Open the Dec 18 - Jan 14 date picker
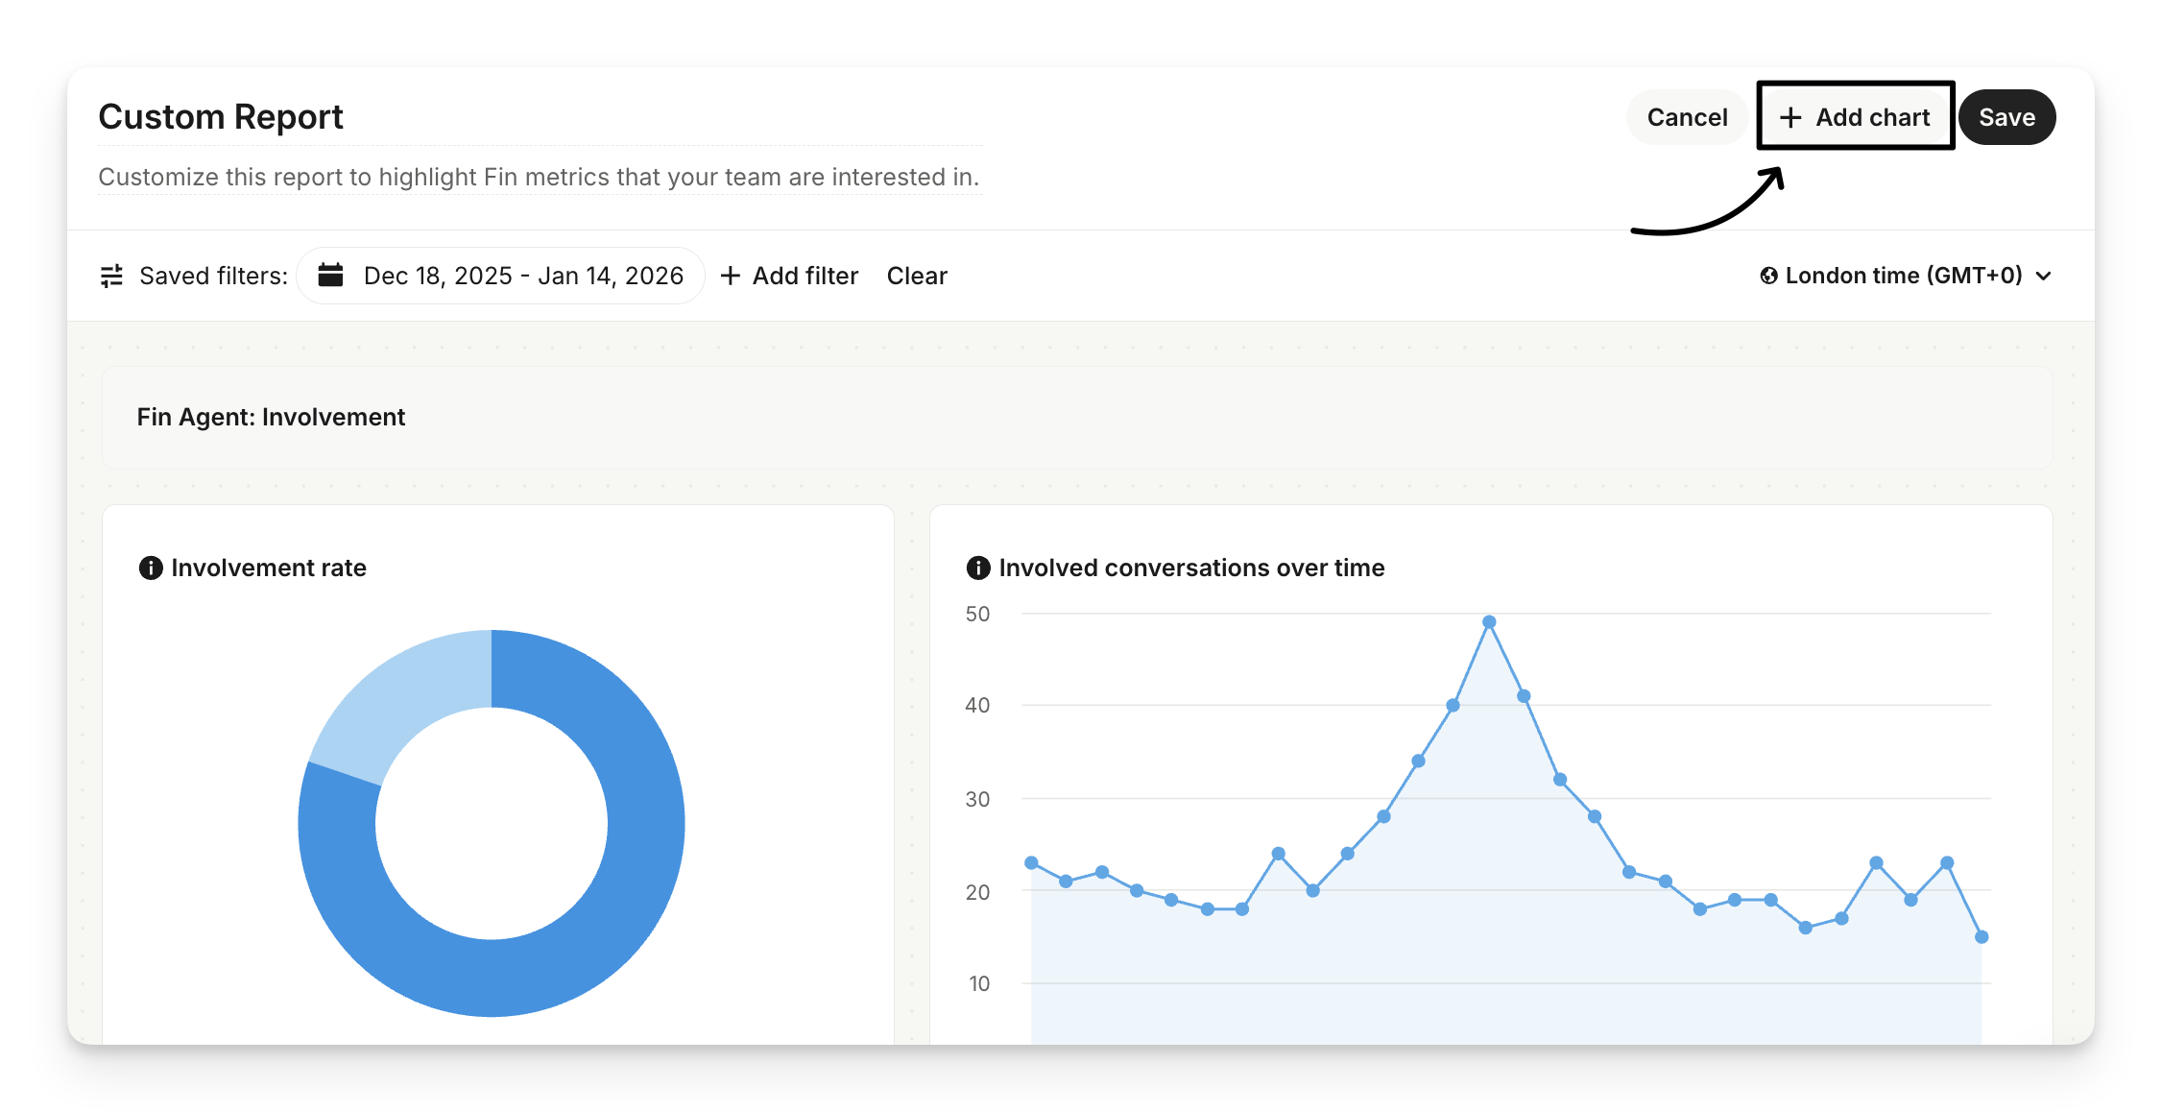 [523, 276]
